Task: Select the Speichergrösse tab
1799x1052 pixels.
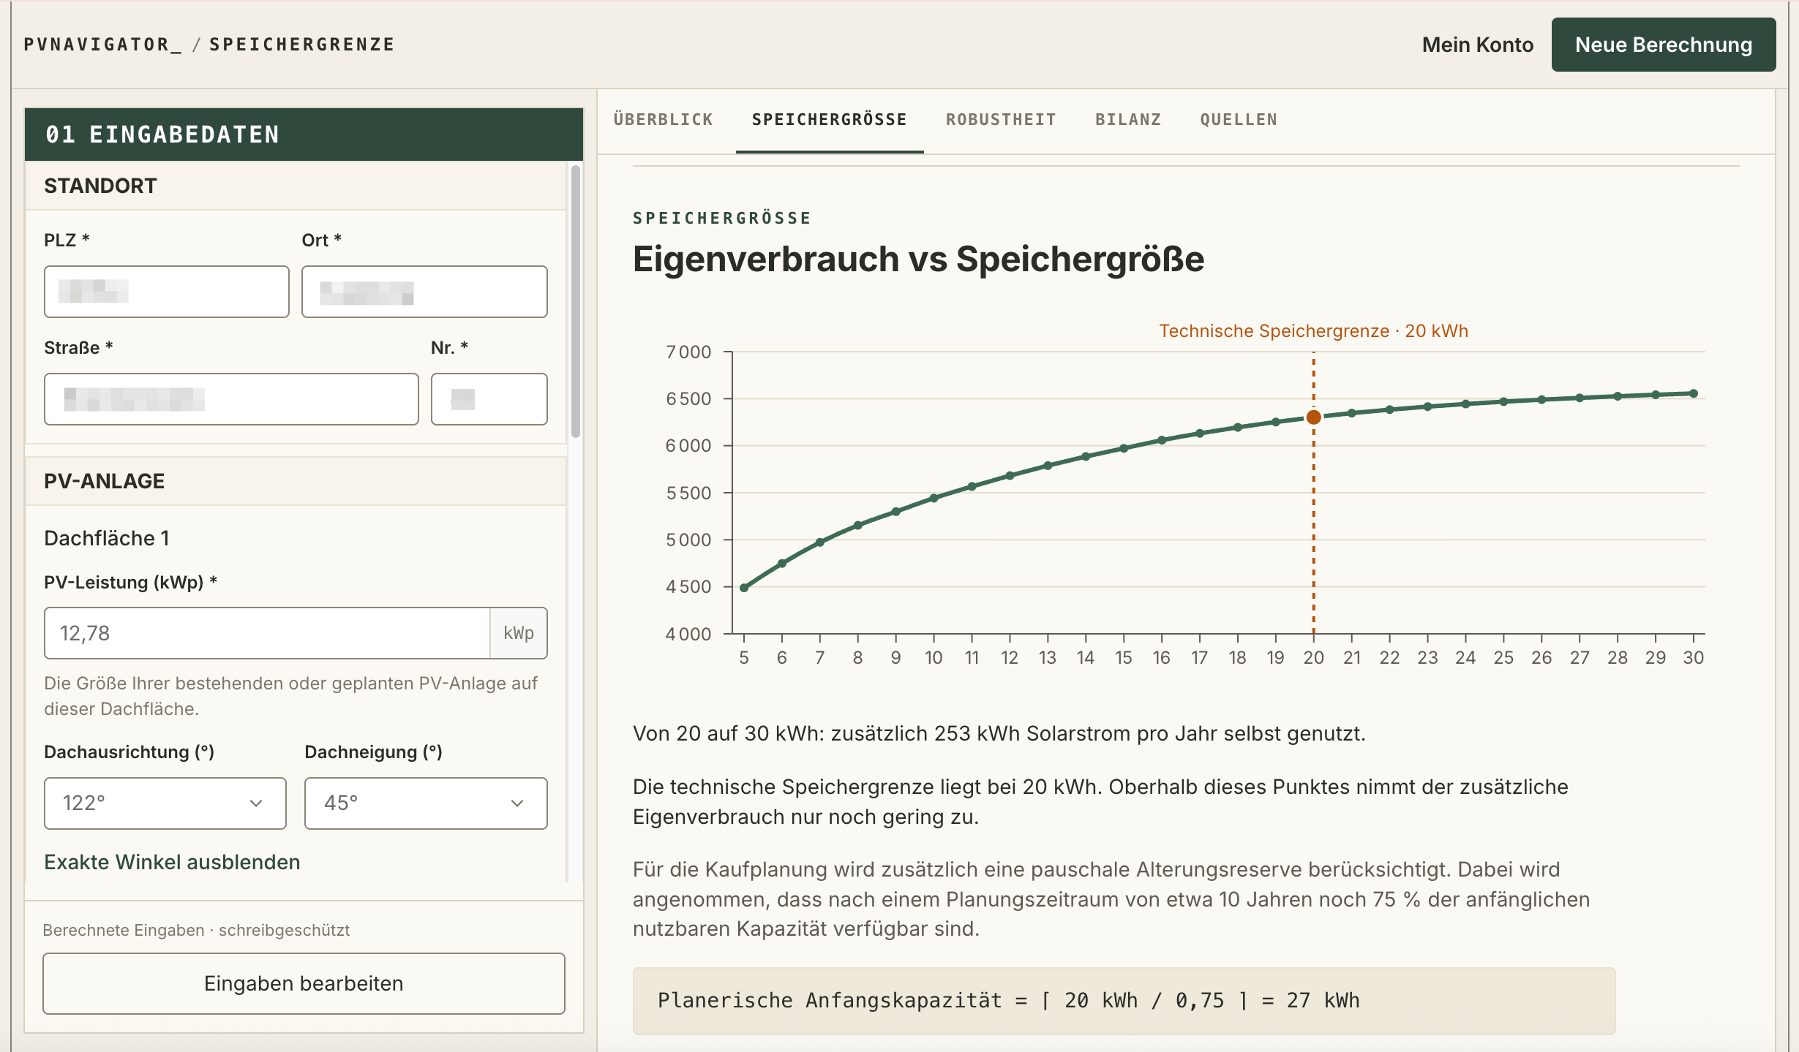Action: tap(829, 120)
